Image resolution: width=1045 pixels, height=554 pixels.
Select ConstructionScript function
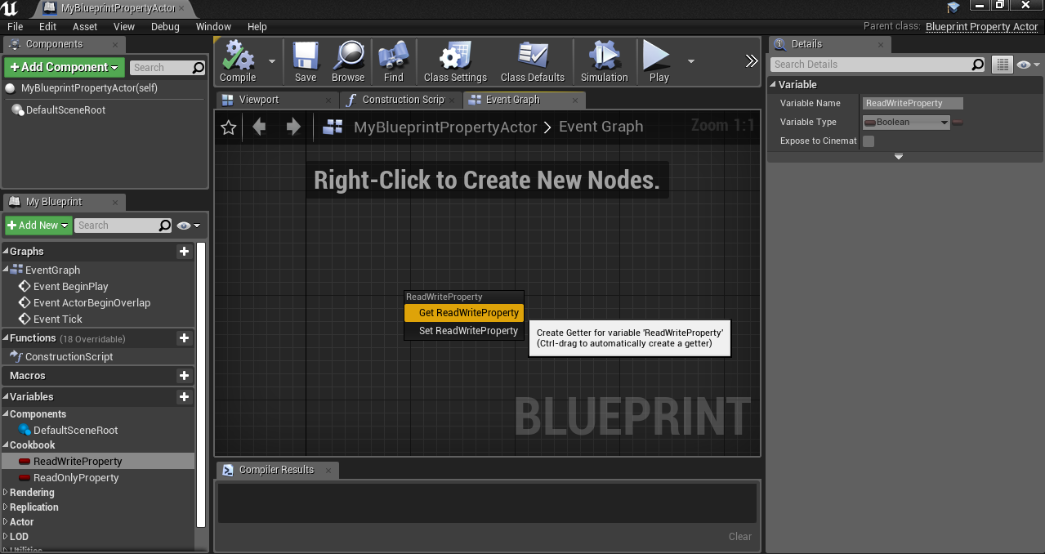[69, 357]
